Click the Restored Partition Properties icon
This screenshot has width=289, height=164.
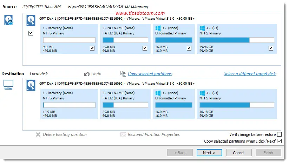(123, 135)
